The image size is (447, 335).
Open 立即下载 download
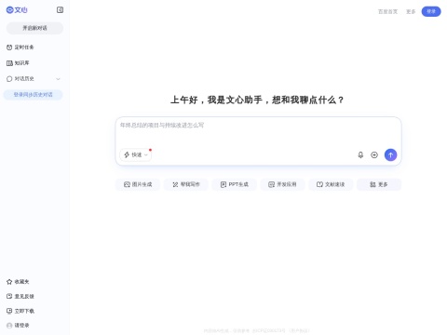(20, 311)
